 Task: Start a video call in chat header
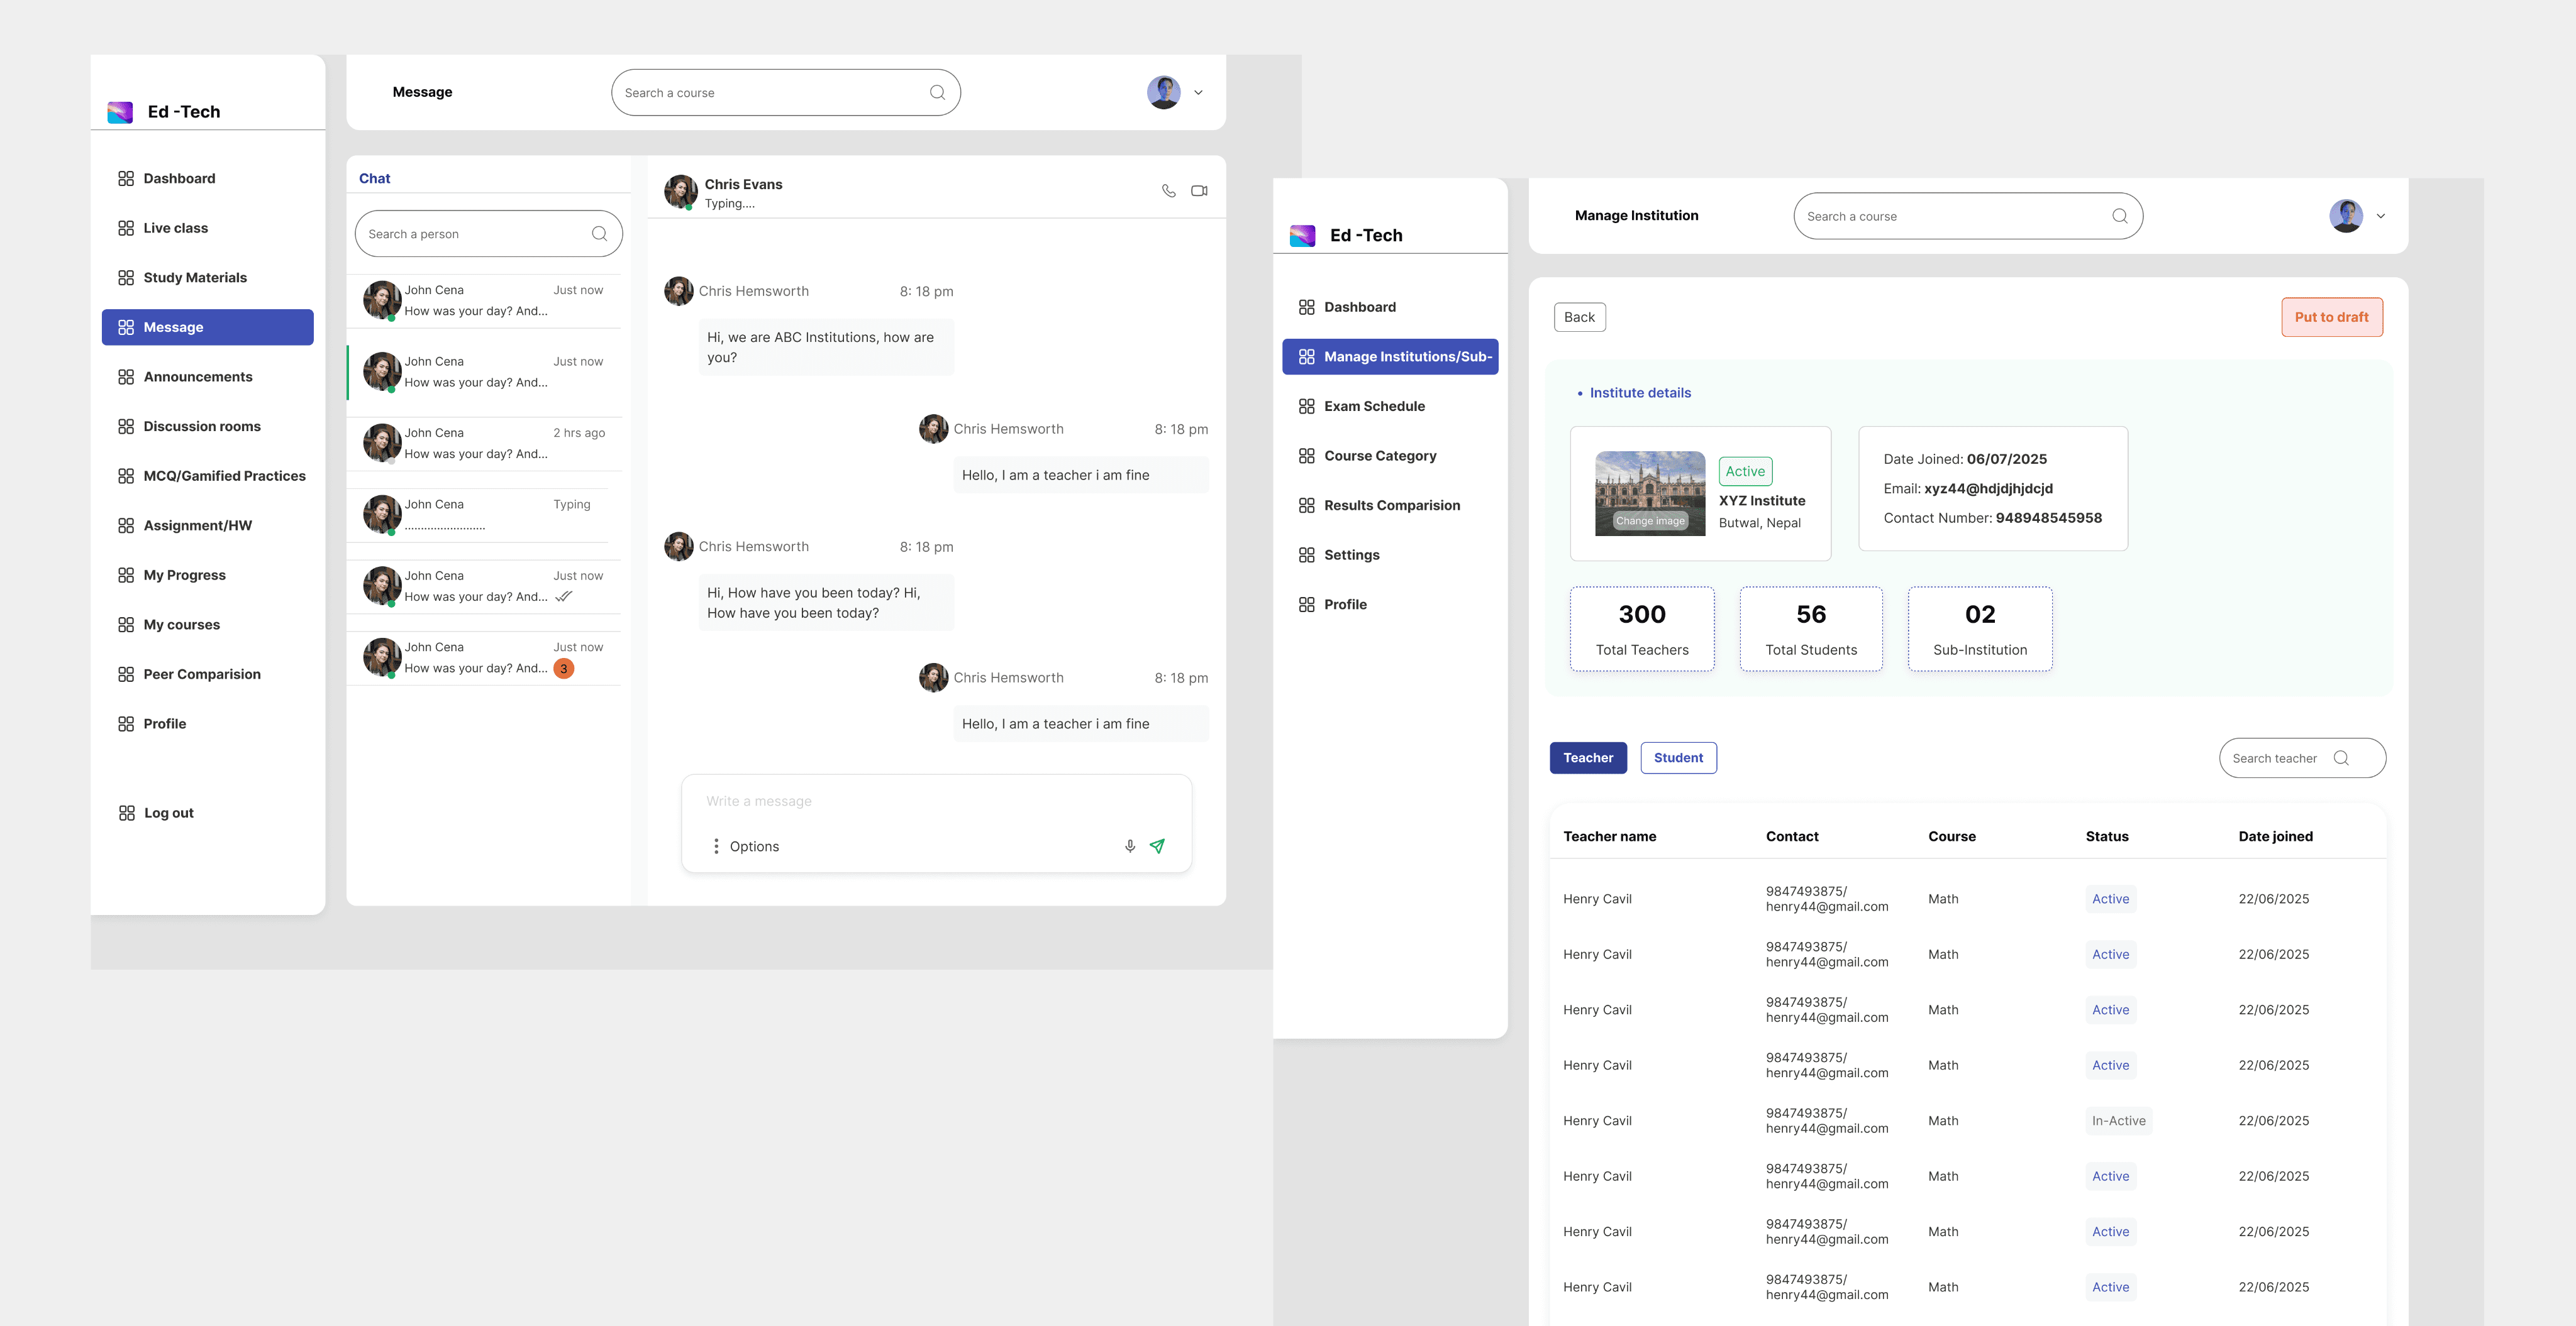(1199, 191)
